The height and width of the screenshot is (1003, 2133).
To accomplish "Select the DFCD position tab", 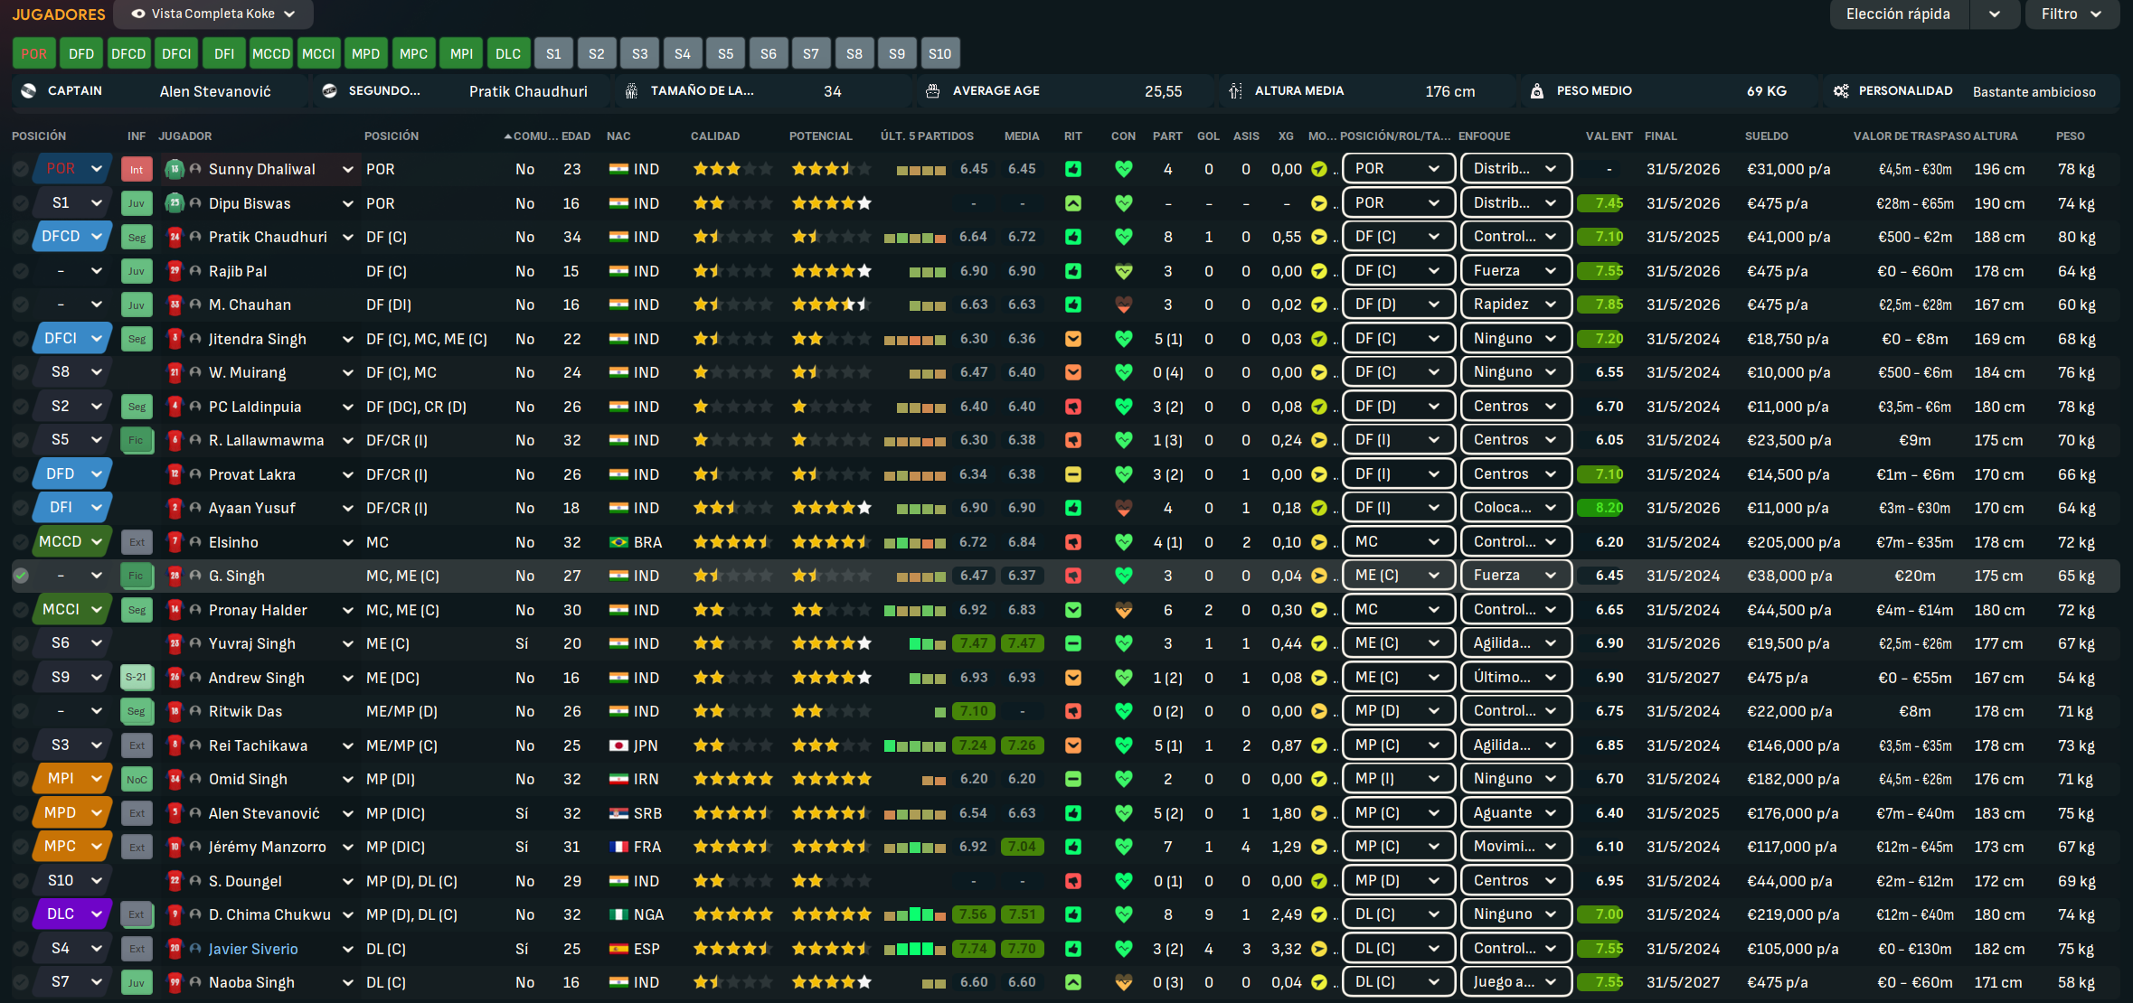I will tap(128, 53).
